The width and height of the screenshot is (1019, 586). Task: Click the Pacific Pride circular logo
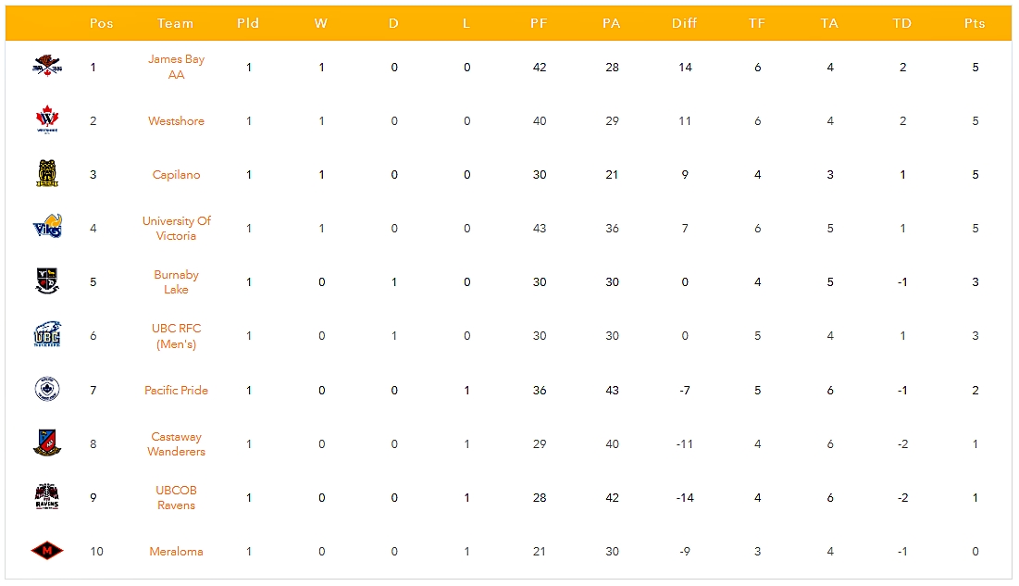pos(46,390)
